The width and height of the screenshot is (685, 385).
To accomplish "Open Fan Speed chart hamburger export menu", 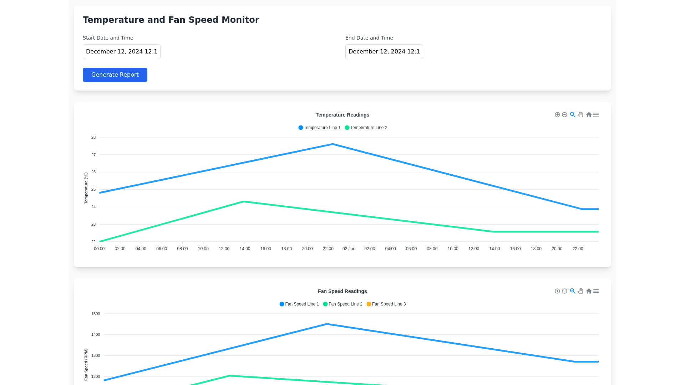I will (596, 291).
